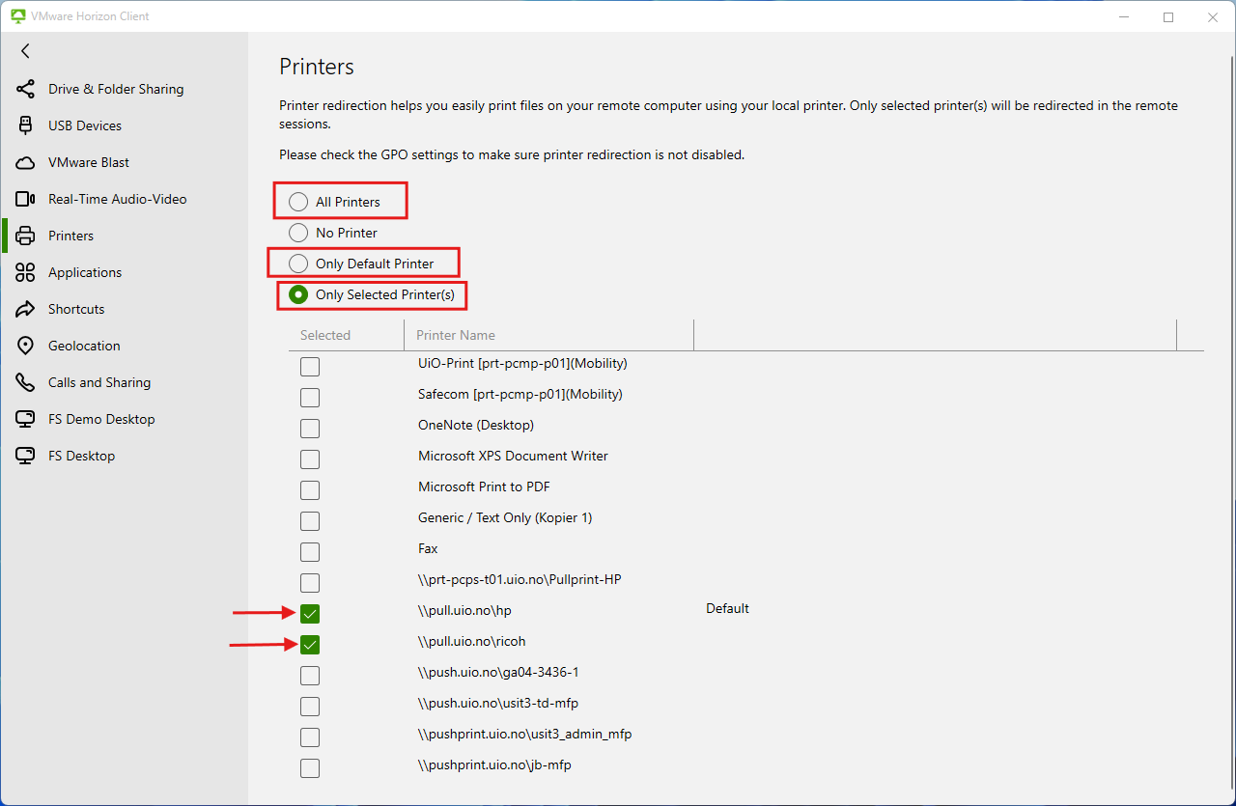Select Only Selected Printer(s) radio button
Image resolution: width=1236 pixels, height=806 pixels.
(298, 294)
